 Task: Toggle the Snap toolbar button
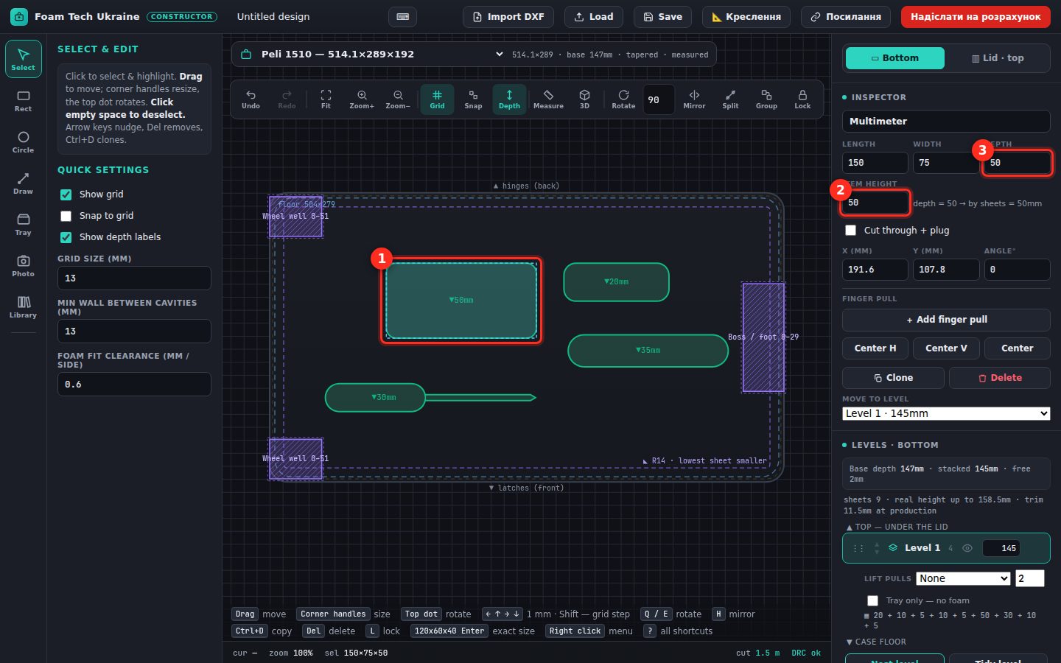(x=473, y=99)
